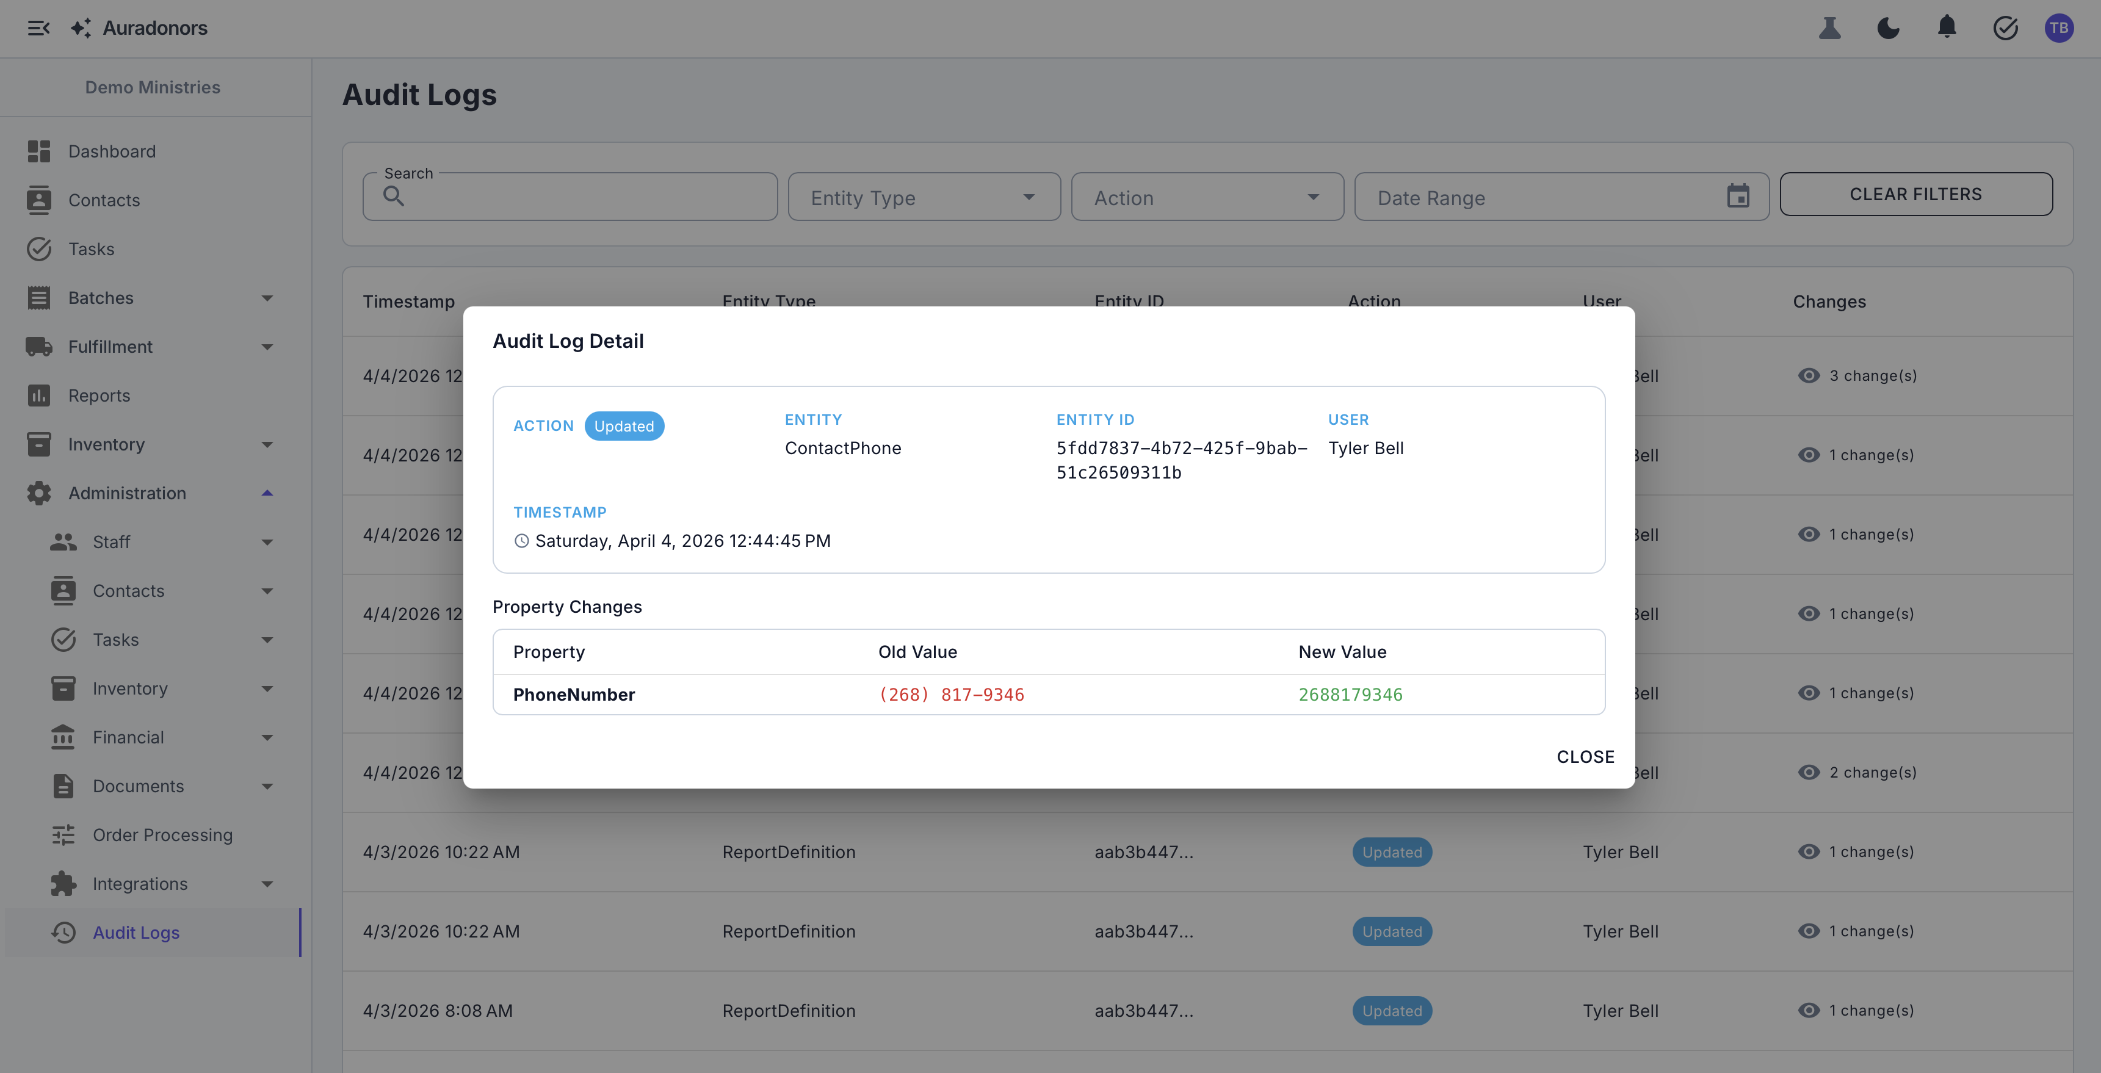This screenshot has width=2101, height=1073.
Task: Close the Audit Log Detail dialog
Action: [1585, 756]
